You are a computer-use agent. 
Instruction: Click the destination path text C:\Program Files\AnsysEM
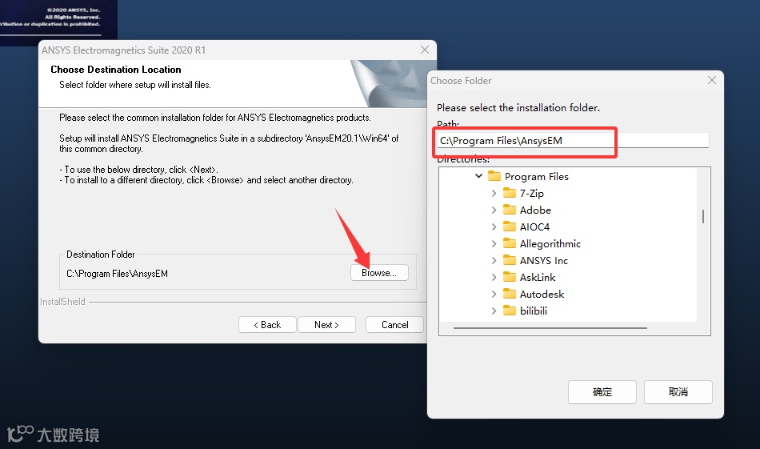tap(118, 274)
